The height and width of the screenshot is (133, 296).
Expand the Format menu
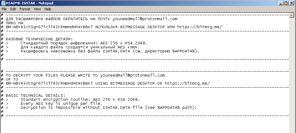(x=25, y=9)
